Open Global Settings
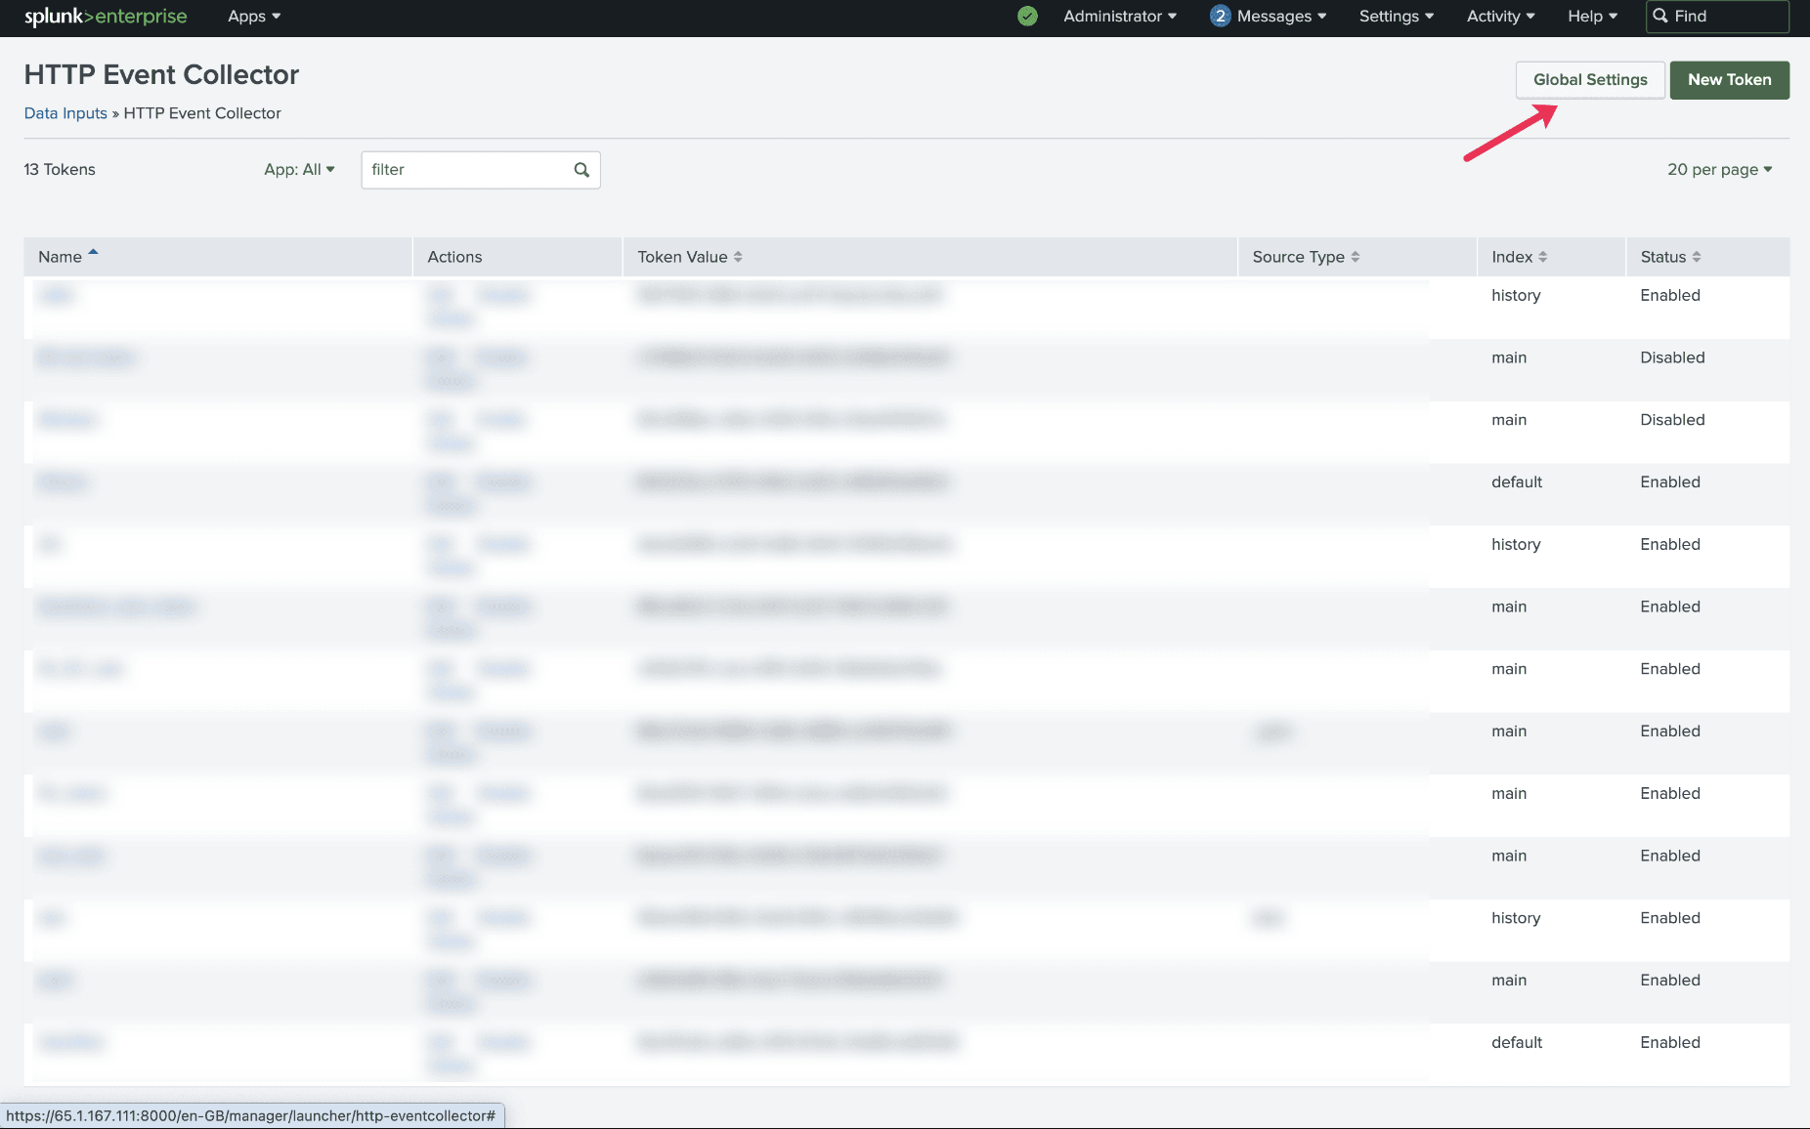The width and height of the screenshot is (1810, 1129). [x=1590, y=80]
